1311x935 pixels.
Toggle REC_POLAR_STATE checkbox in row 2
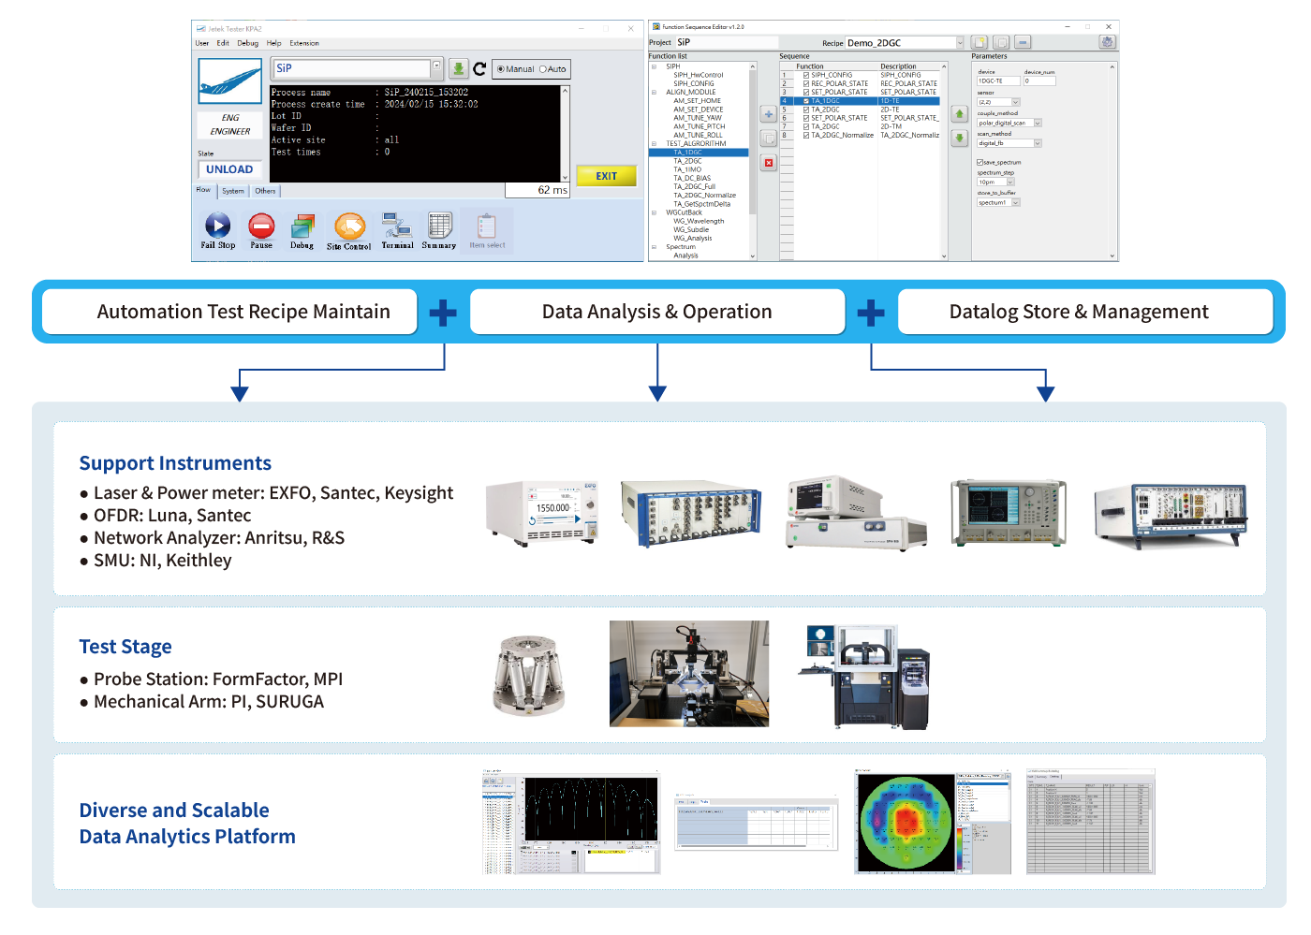[806, 83]
